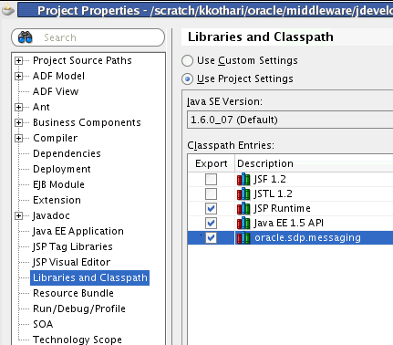Viewport: 393px width, 345px height.
Task: Uncheck export for Java EE 1.5 API
Action: coord(211,223)
